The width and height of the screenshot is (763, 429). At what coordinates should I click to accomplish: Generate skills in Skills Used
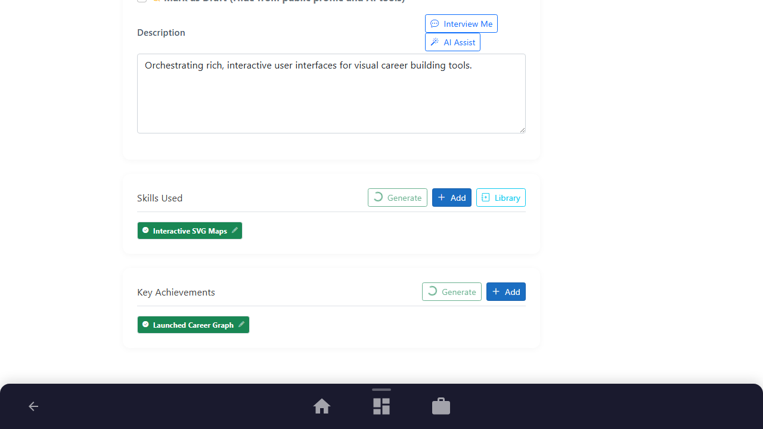coord(398,197)
